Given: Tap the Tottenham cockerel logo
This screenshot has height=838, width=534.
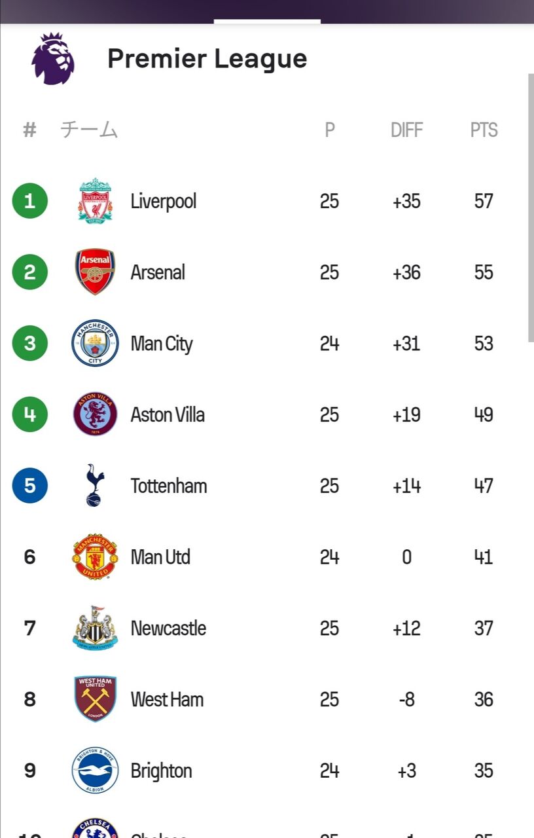Looking at the screenshot, I should [x=95, y=486].
